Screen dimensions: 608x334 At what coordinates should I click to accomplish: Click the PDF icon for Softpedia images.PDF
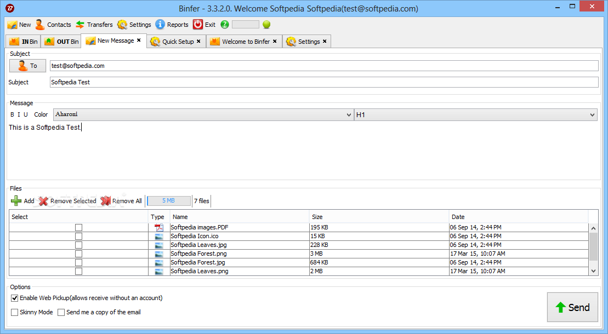click(x=159, y=227)
